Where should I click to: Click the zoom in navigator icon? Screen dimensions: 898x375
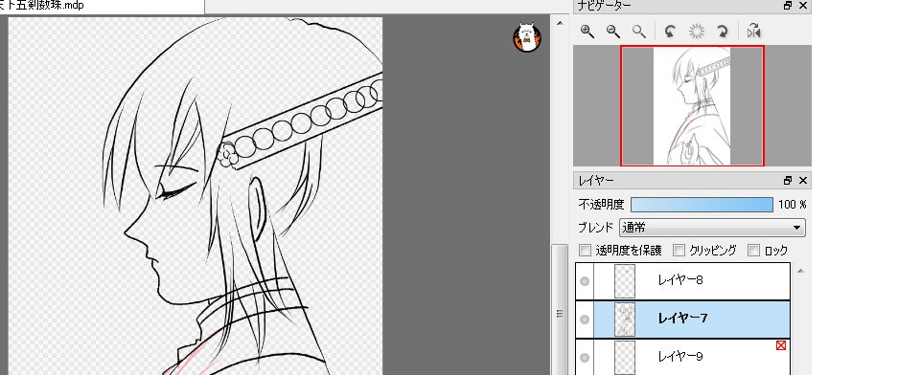pyautogui.click(x=587, y=32)
